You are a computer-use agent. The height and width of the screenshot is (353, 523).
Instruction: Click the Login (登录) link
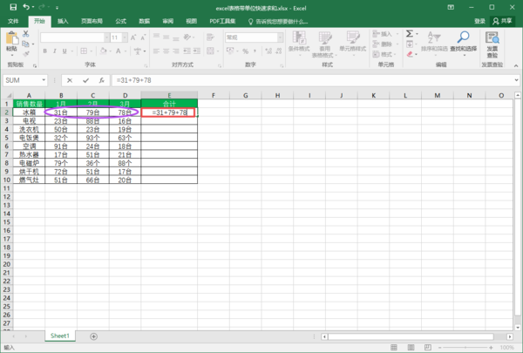coord(479,20)
